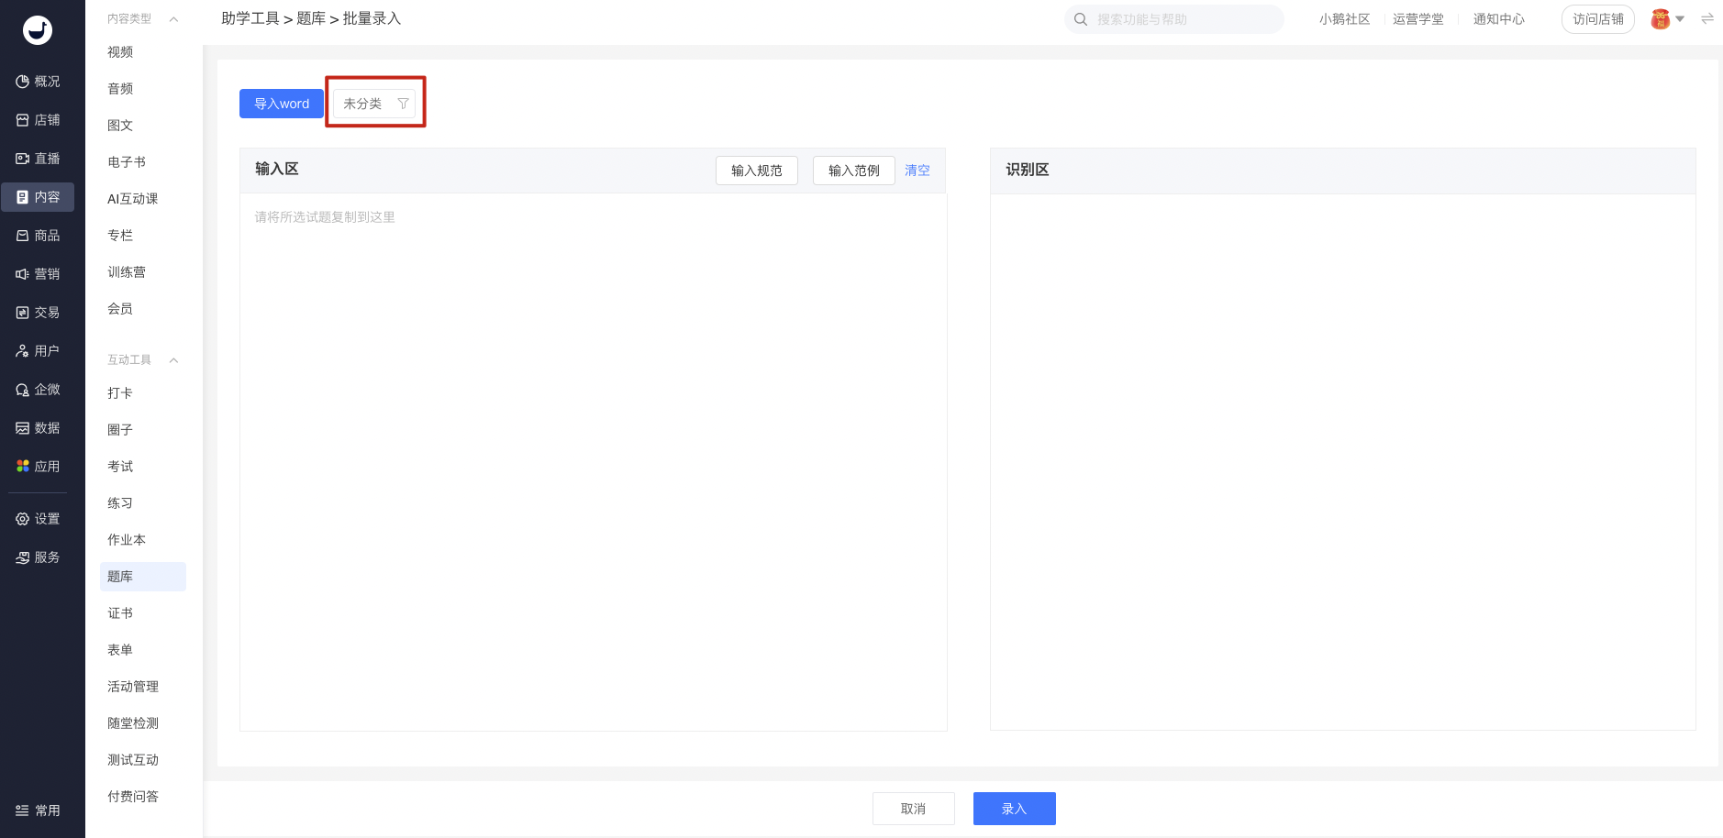The width and height of the screenshot is (1723, 838).
Task: Collapse the 内容类型 menu group
Action: pyautogui.click(x=173, y=19)
